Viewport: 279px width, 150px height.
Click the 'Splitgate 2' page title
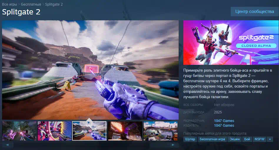point(21,12)
